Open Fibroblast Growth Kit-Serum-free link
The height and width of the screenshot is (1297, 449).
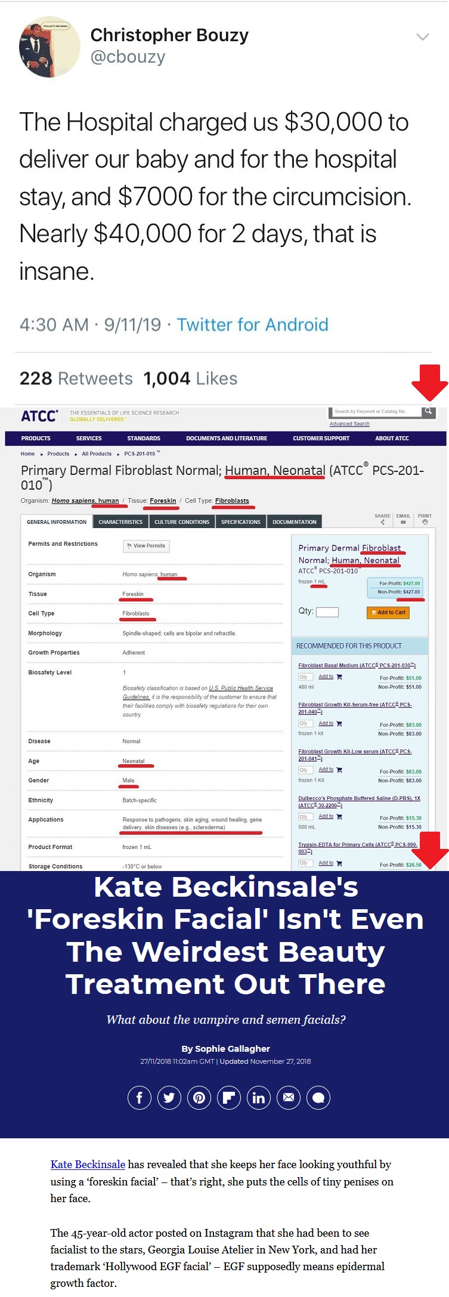tap(355, 708)
